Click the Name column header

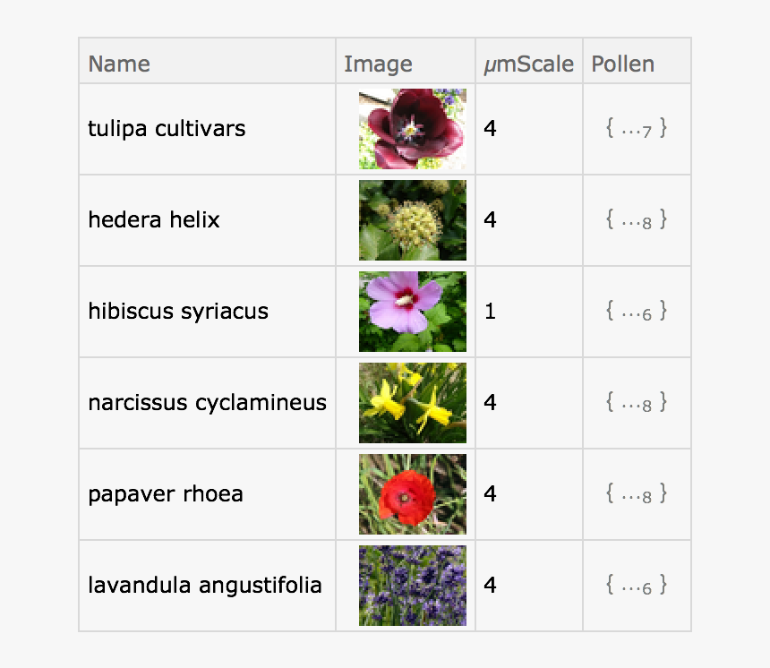pyautogui.click(x=119, y=64)
